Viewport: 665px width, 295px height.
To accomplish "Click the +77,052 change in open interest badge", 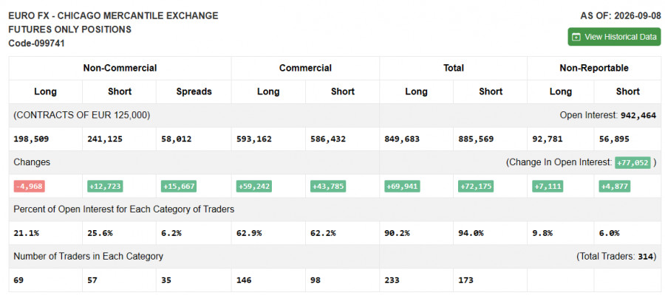I will click(x=632, y=162).
